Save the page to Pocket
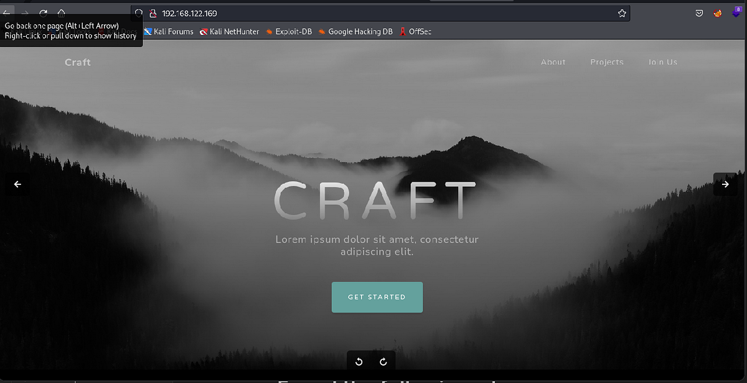Viewport: 747px width, 383px height. point(698,12)
